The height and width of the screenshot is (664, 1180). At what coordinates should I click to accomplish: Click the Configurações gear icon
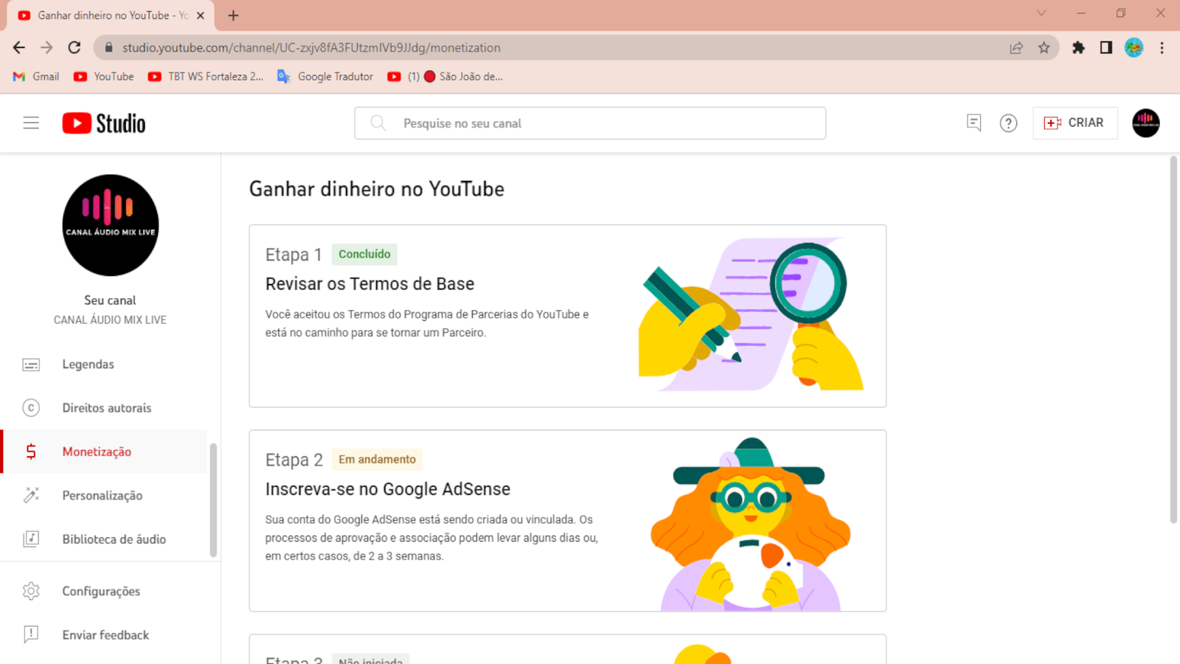point(31,591)
